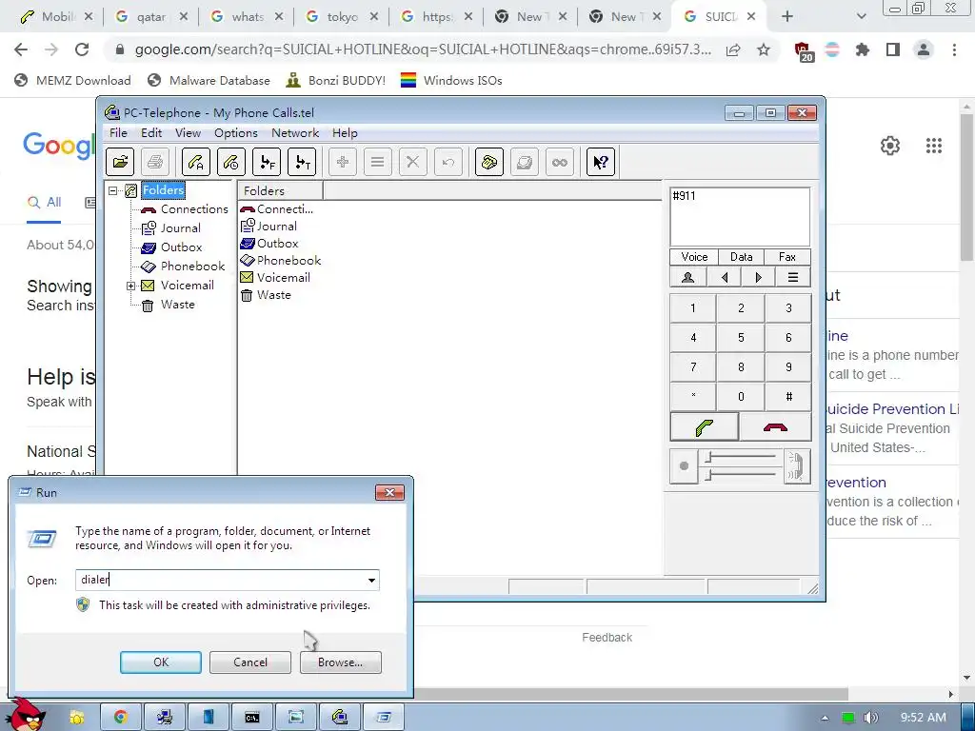The height and width of the screenshot is (731, 975).
Task: Click the phone with clock toolbar icon
Action: [x=231, y=162]
